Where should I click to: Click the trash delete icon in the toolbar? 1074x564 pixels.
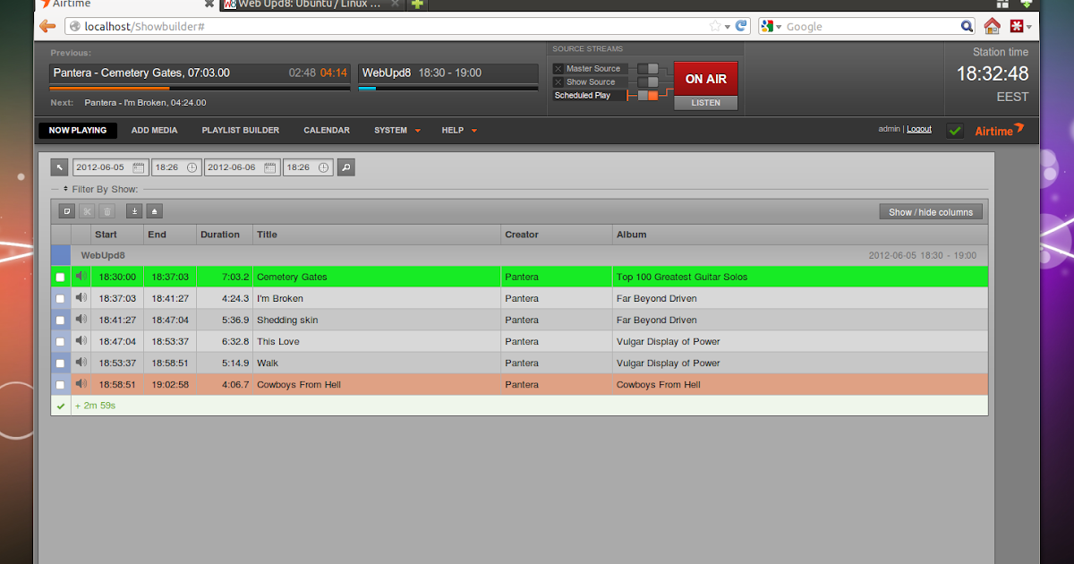[107, 210]
